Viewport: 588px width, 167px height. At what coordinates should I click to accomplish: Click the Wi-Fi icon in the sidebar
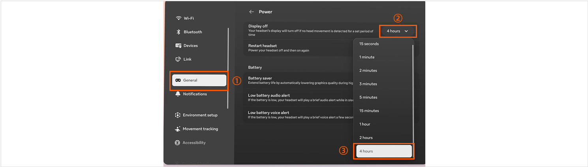coord(178,19)
